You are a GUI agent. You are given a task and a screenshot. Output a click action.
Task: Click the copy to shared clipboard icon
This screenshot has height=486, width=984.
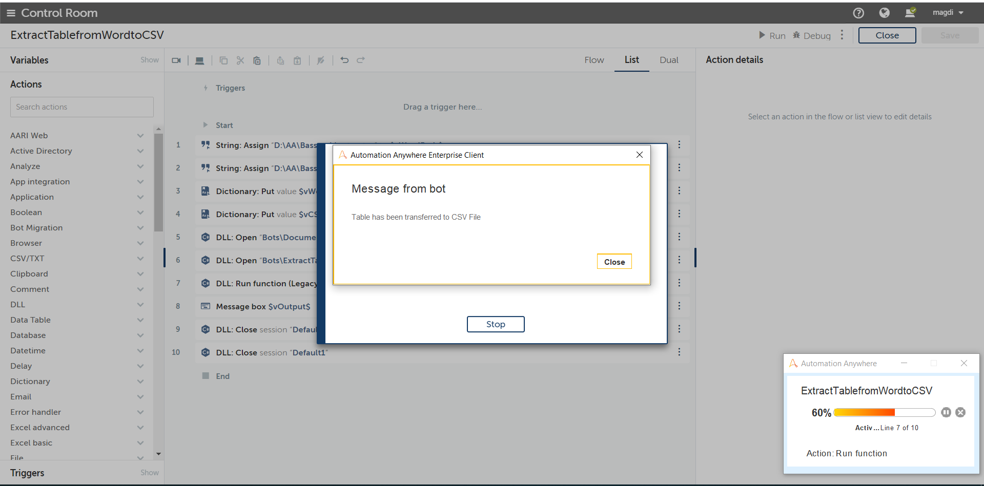point(280,60)
